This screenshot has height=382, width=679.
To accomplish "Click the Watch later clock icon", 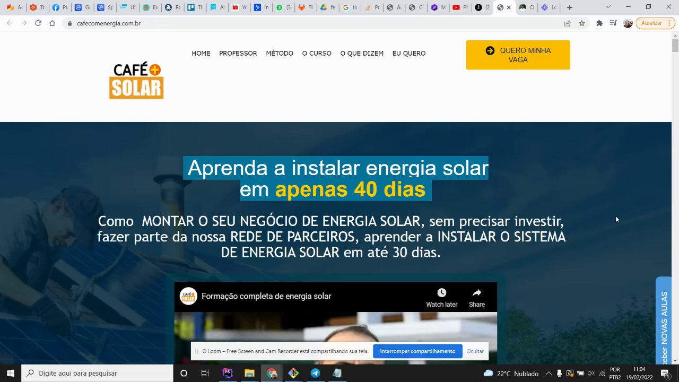I will tap(441, 293).
